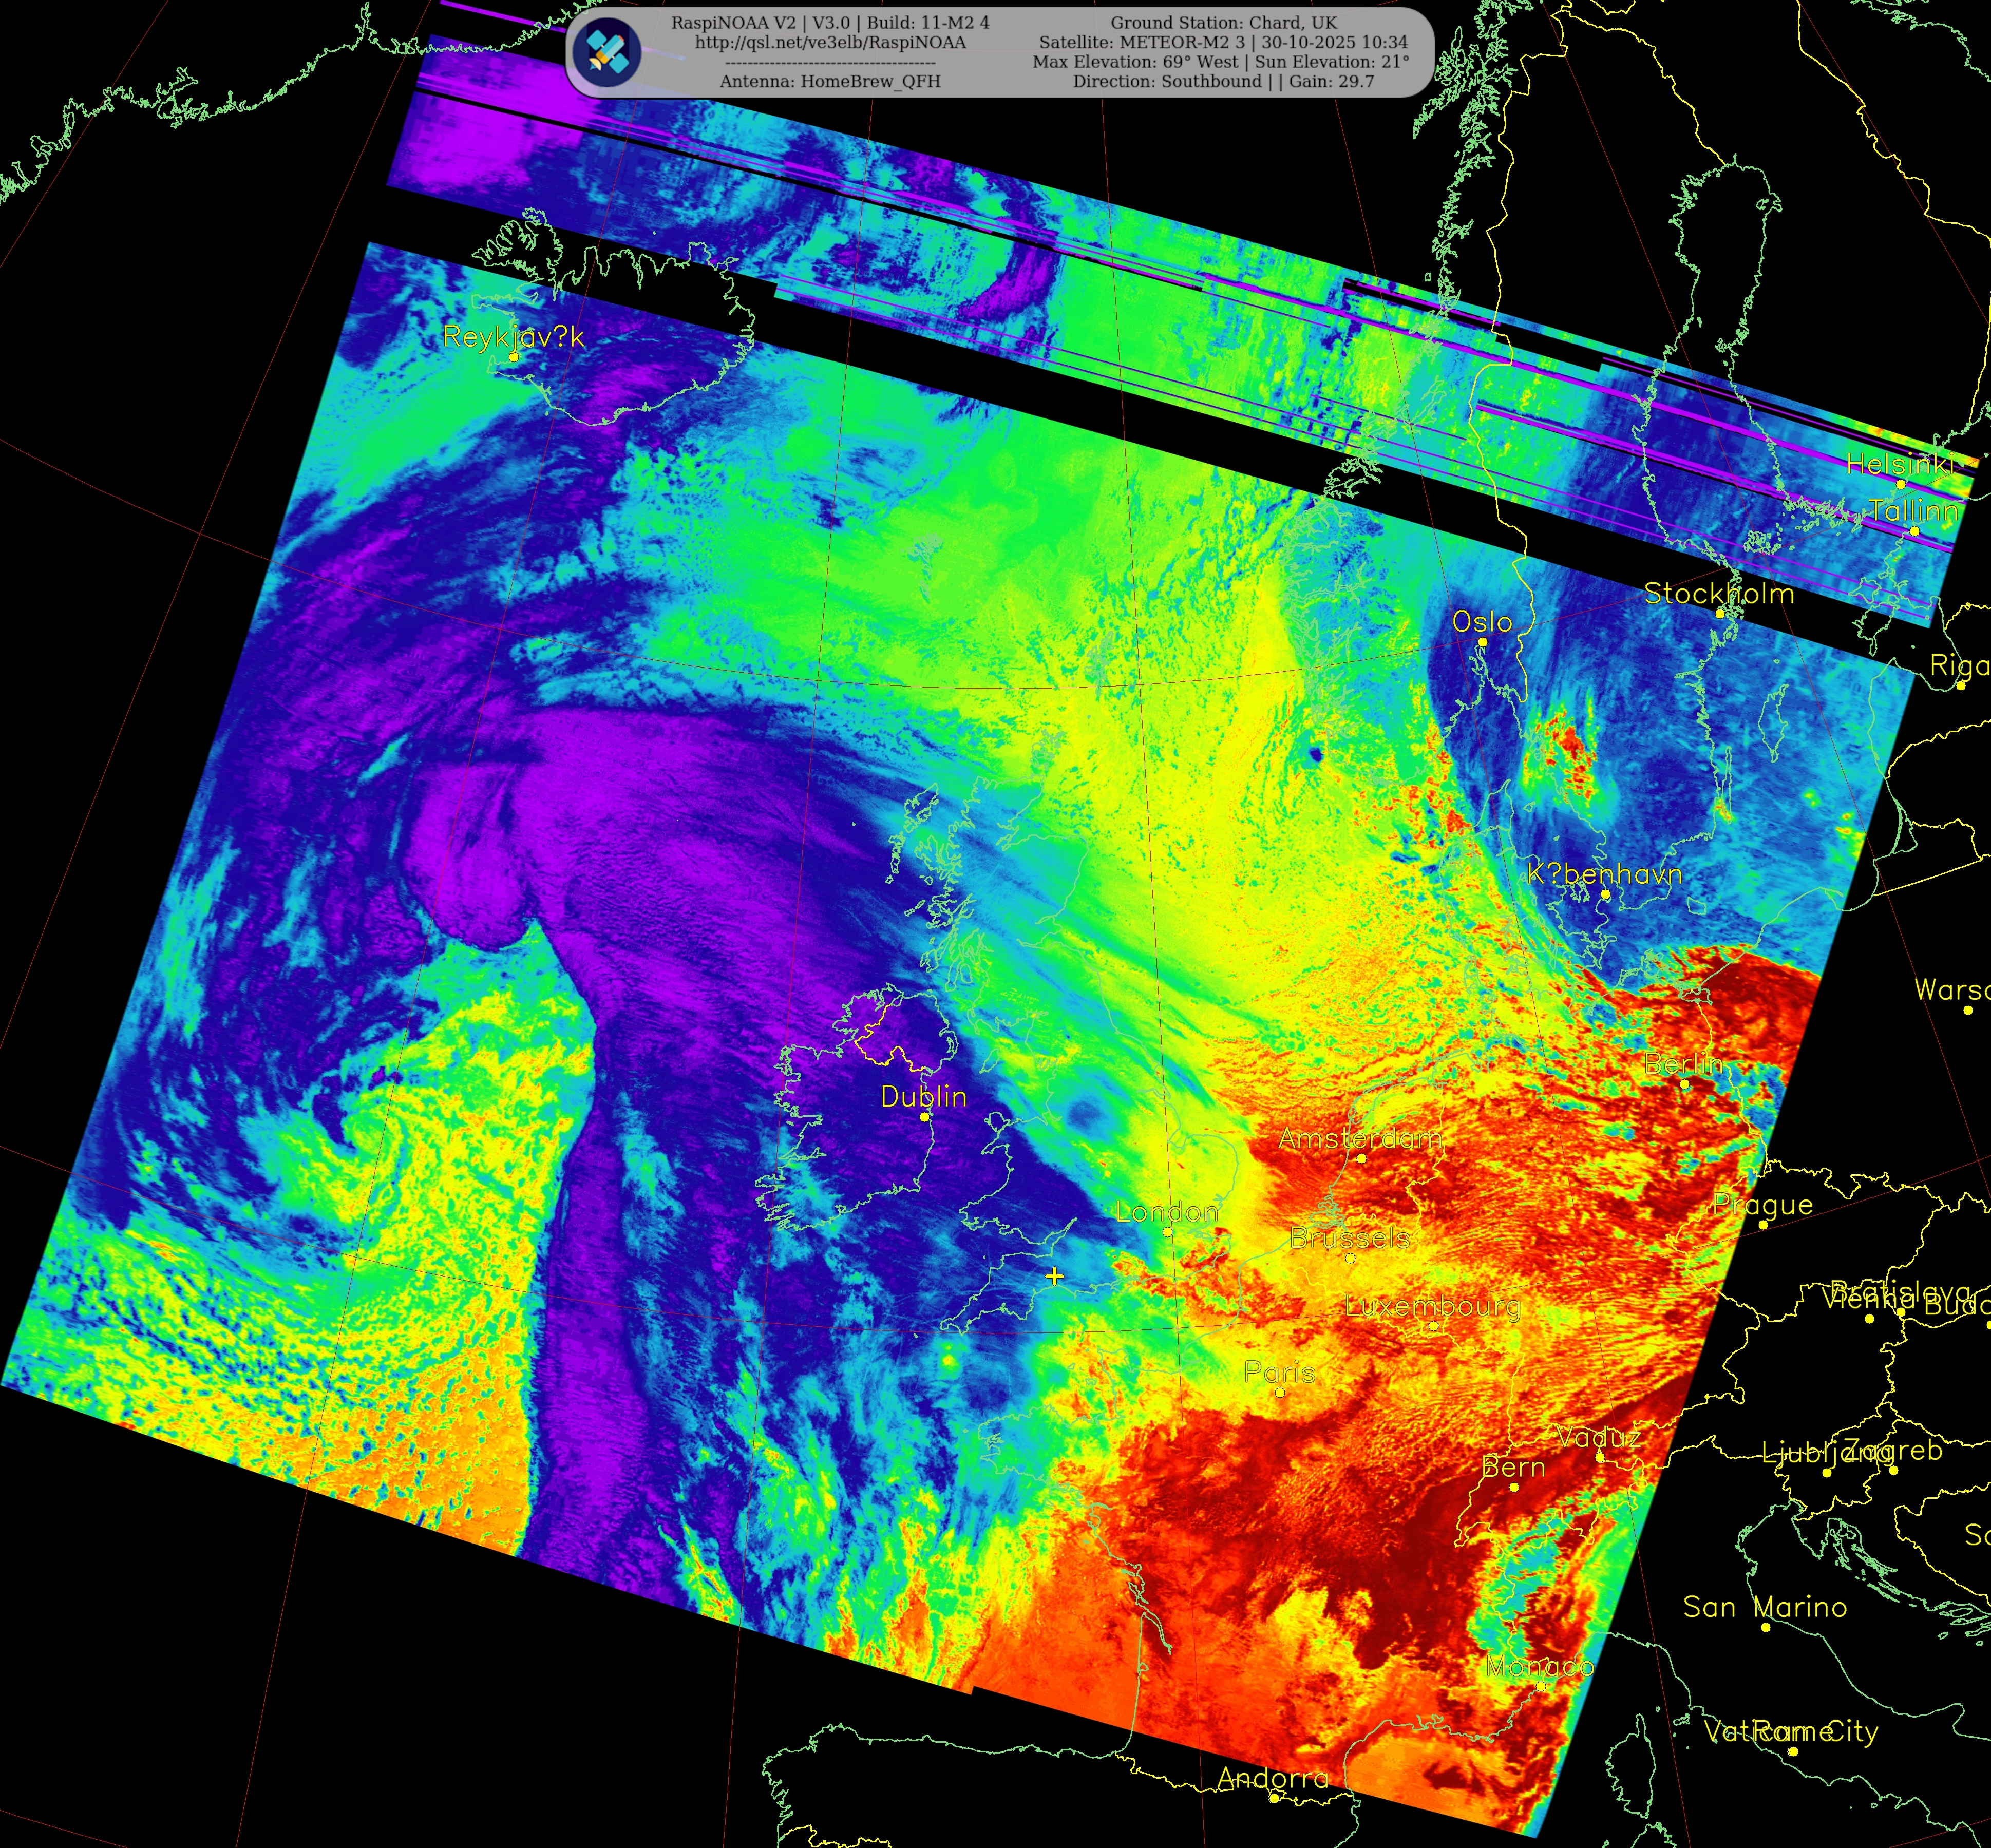Select the Prague city label

pyautogui.click(x=1762, y=1205)
